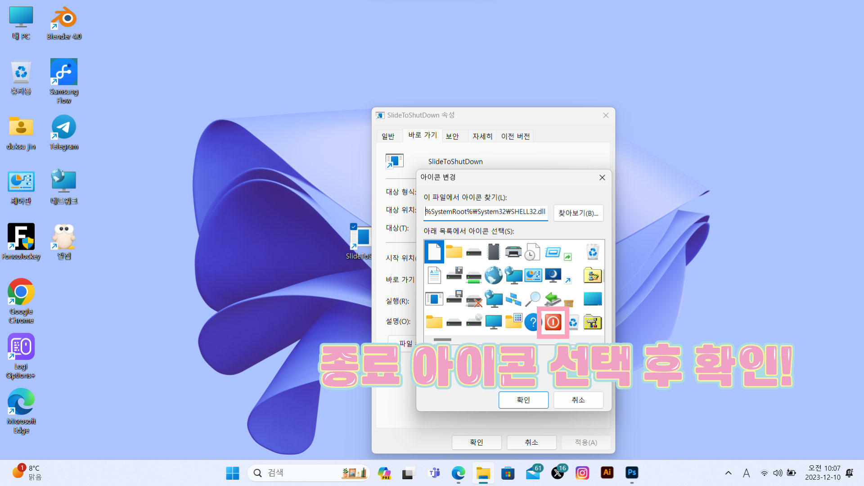Go to the 이전 버전 tab
The height and width of the screenshot is (486, 864).
tap(515, 136)
